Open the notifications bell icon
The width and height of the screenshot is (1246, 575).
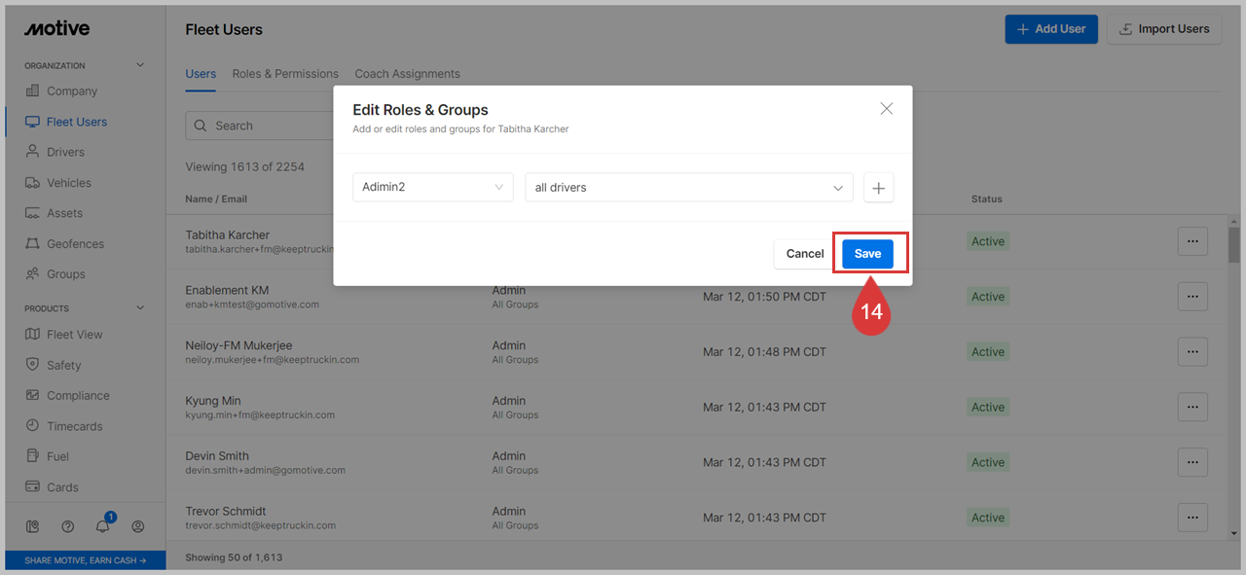click(x=103, y=526)
